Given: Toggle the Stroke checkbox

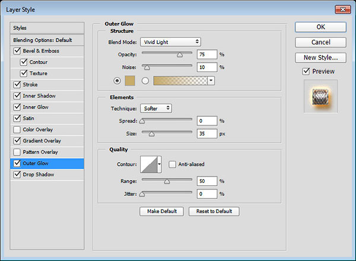Looking at the screenshot, I should [17, 85].
